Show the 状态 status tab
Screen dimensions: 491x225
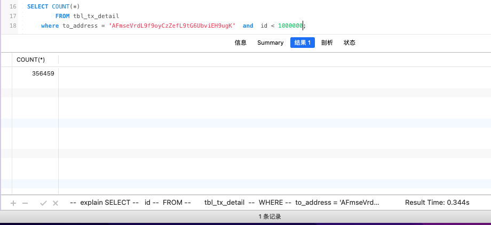point(350,43)
